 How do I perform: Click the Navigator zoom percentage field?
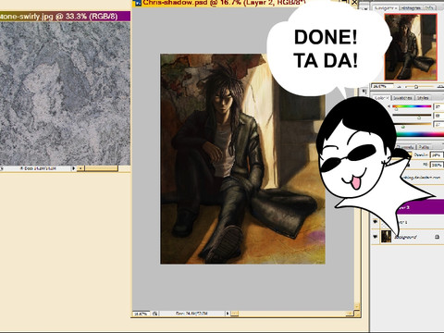(x=382, y=87)
